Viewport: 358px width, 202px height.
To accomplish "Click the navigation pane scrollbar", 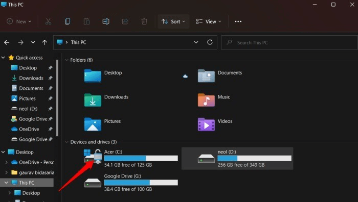I will pyautogui.click(x=57, y=98).
